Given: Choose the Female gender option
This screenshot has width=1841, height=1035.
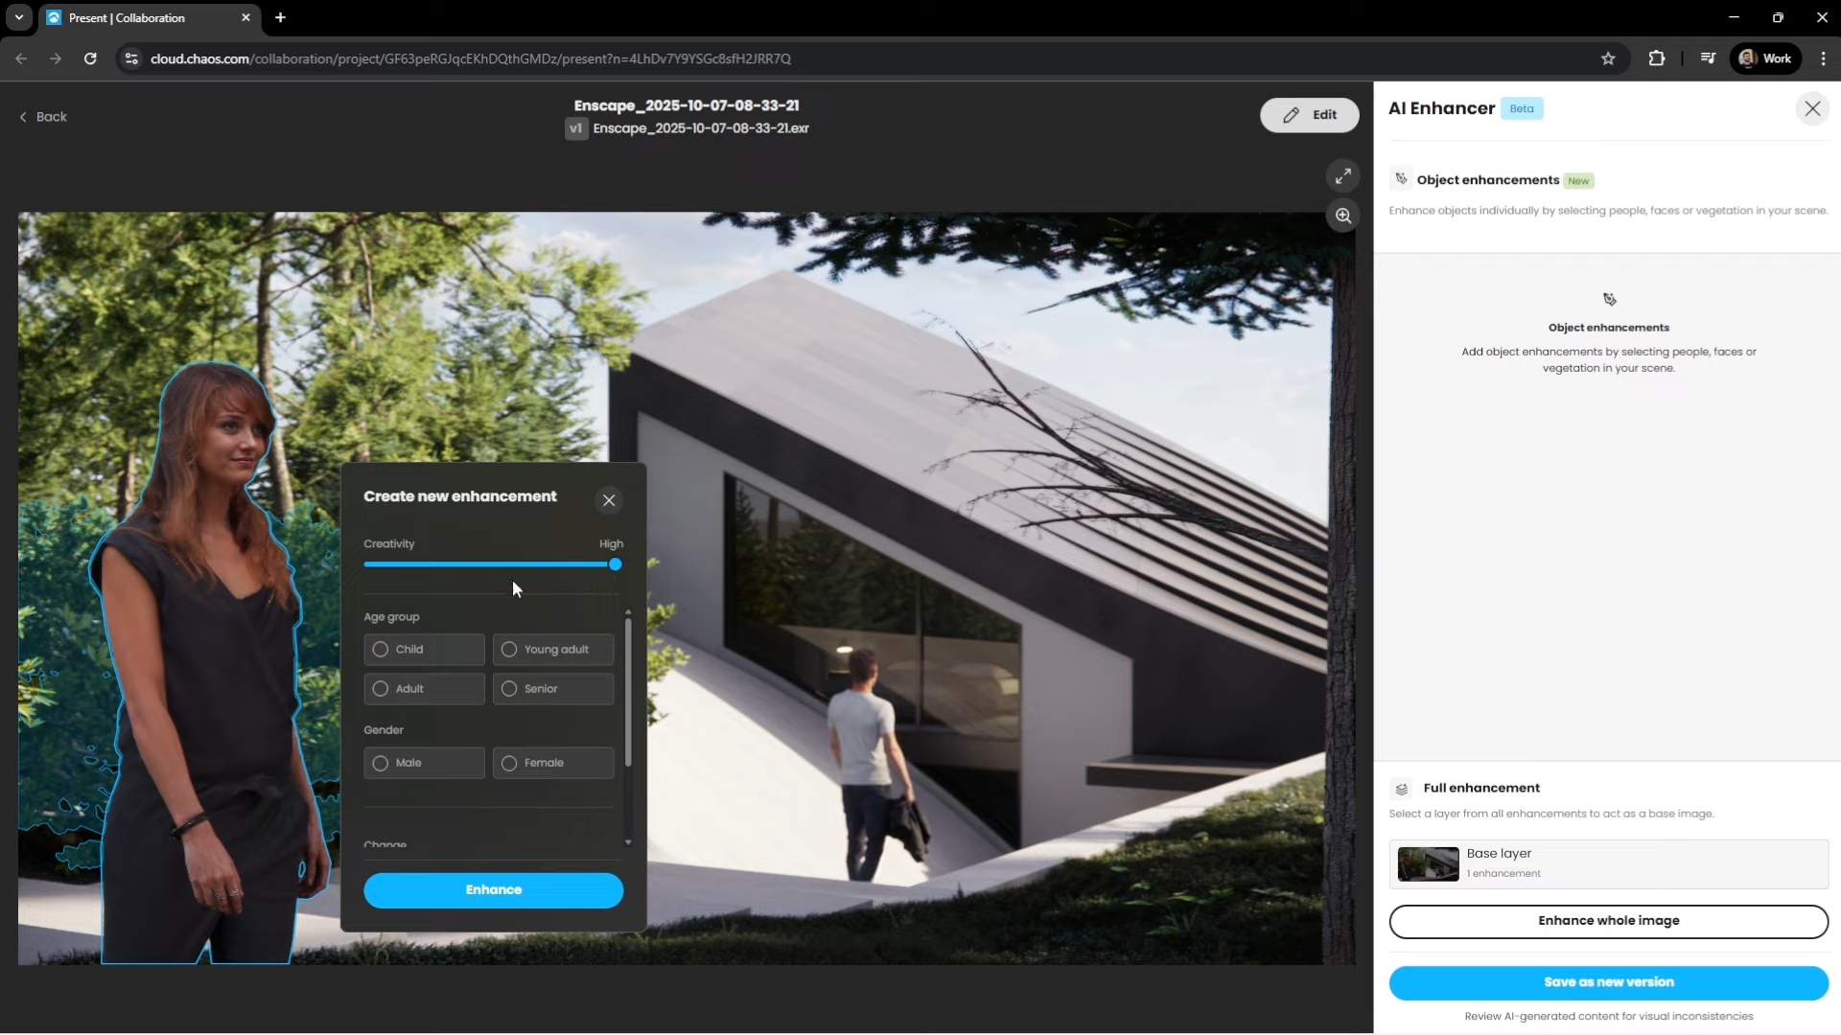Looking at the screenshot, I should pos(509,763).
